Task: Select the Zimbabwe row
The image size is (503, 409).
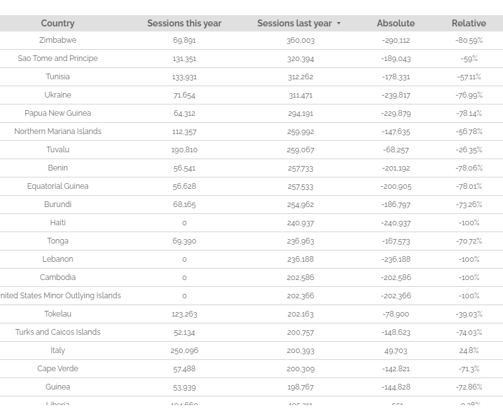Action: [57, 40]
